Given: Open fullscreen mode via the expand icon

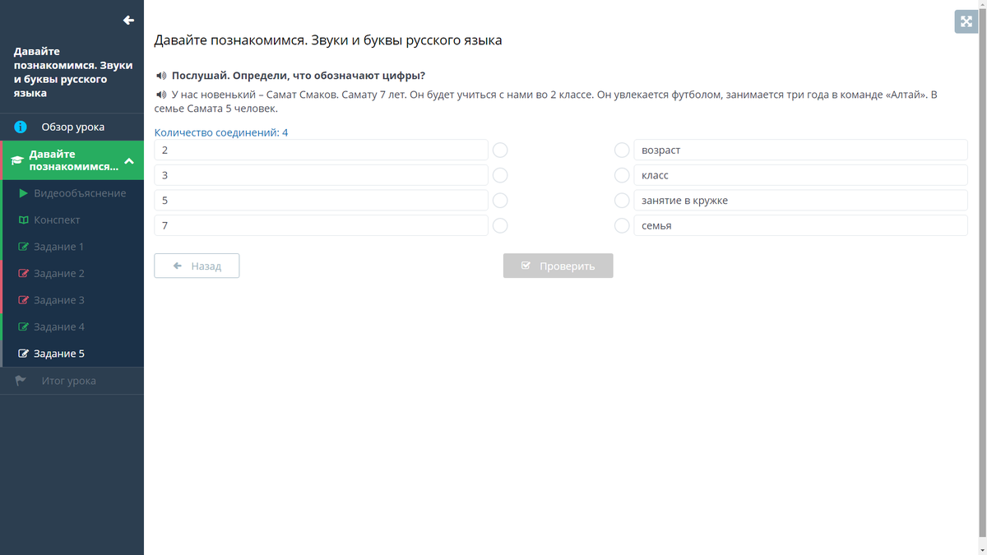Looking at the screenshot, I should (966, 21).
